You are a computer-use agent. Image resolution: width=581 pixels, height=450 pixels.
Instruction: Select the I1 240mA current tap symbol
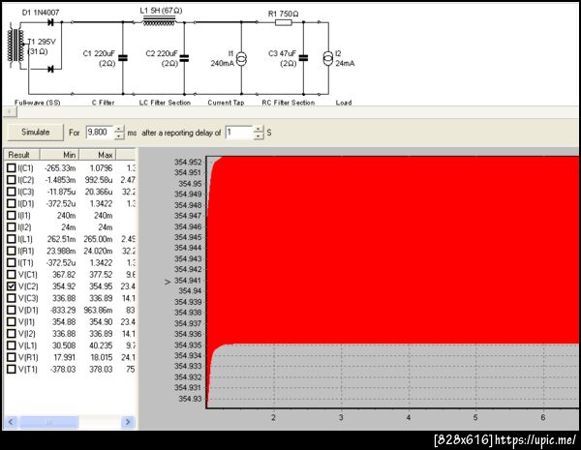pos(241,59)
